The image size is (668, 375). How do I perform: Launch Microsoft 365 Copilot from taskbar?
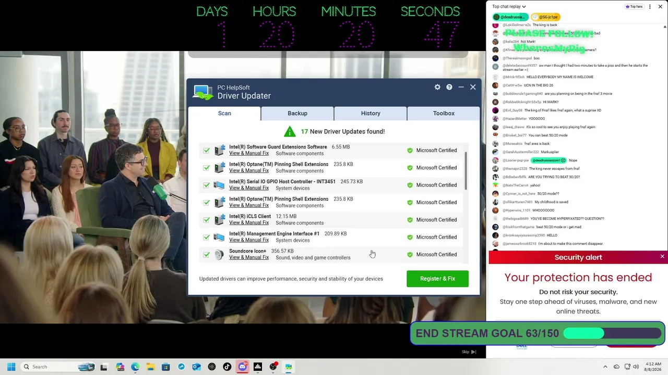(120, 367)
